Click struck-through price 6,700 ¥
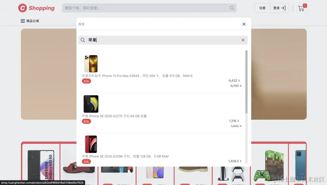 236,86
